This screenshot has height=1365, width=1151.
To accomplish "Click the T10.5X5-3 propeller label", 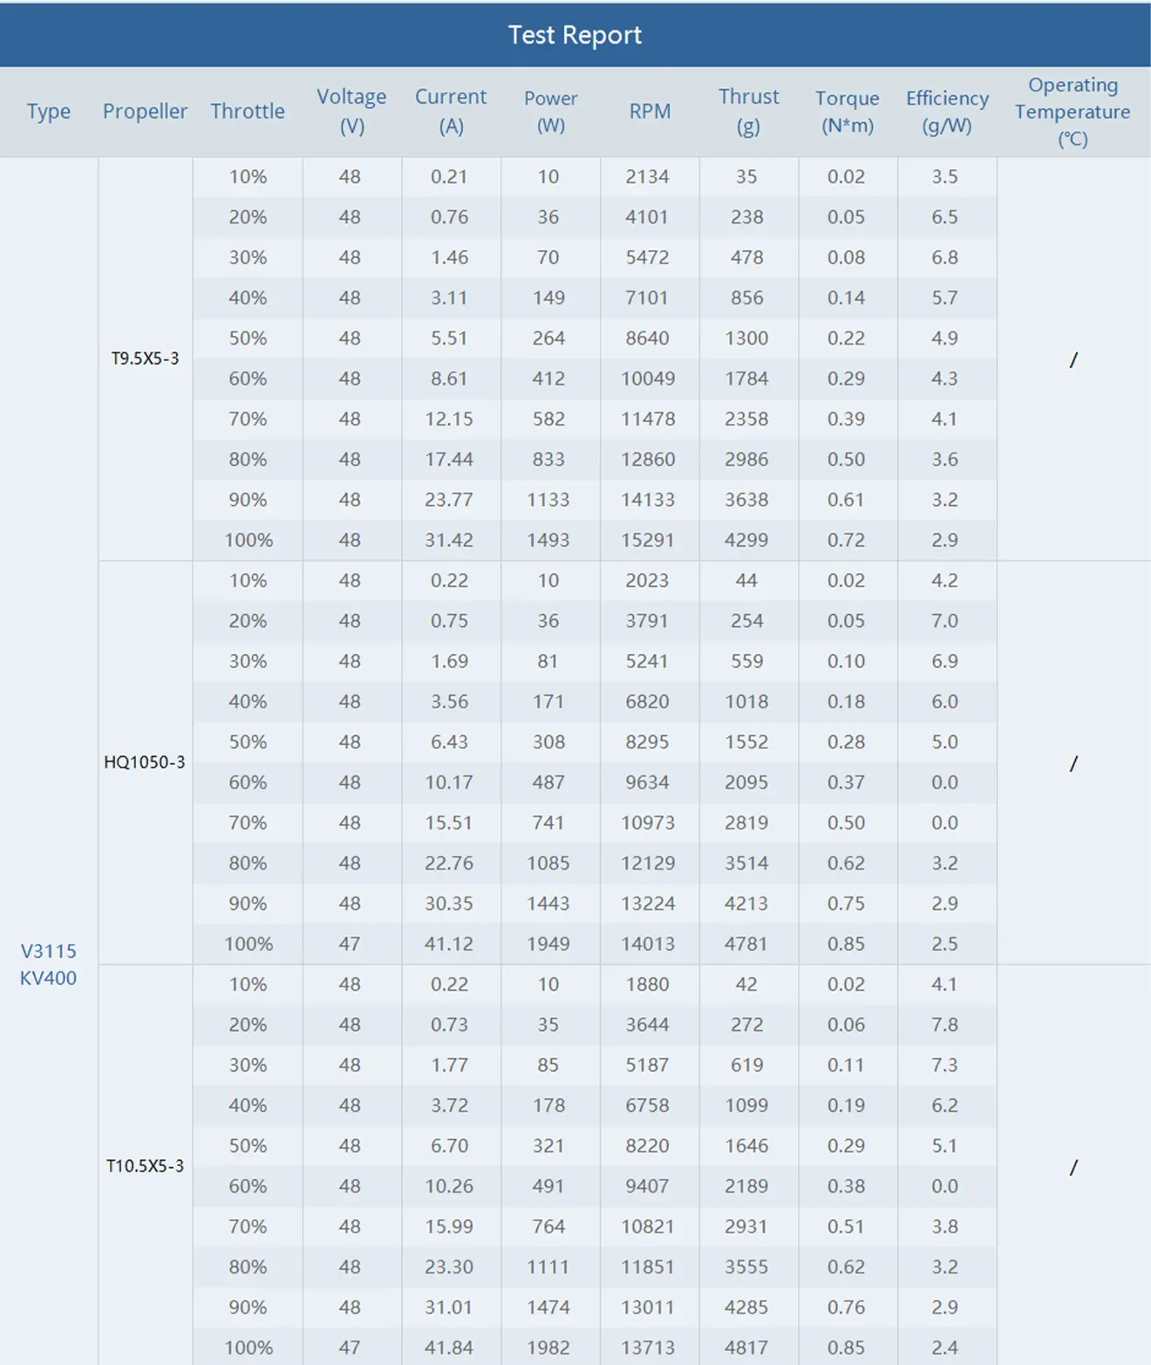I will 145,1165.
